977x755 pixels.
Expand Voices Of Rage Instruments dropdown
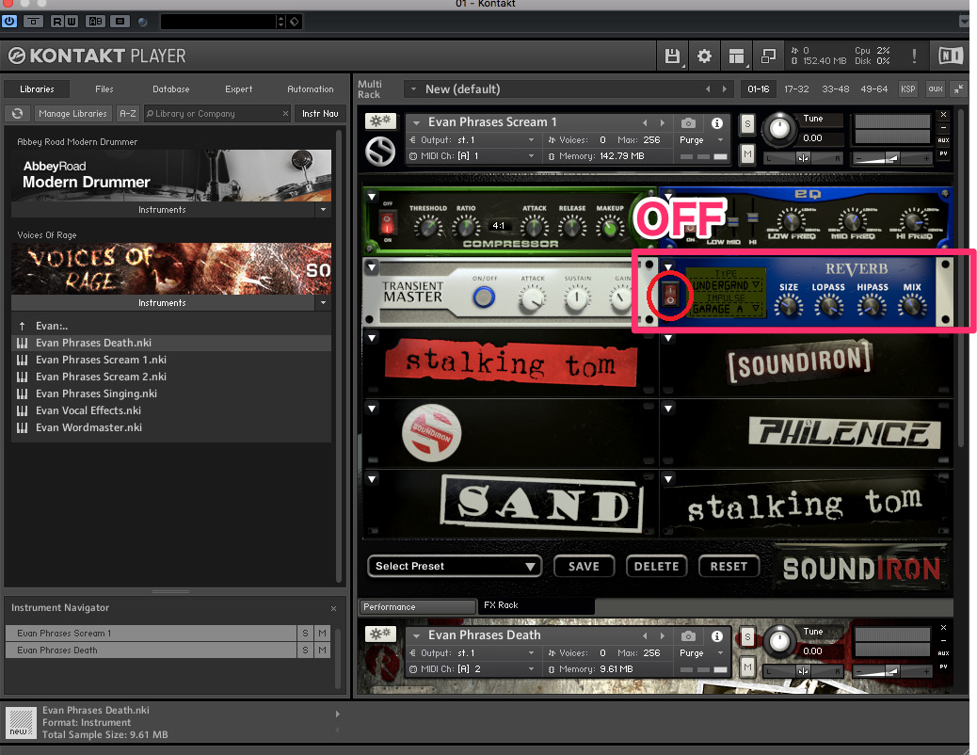pyautogui.click(x=323, y=303)
